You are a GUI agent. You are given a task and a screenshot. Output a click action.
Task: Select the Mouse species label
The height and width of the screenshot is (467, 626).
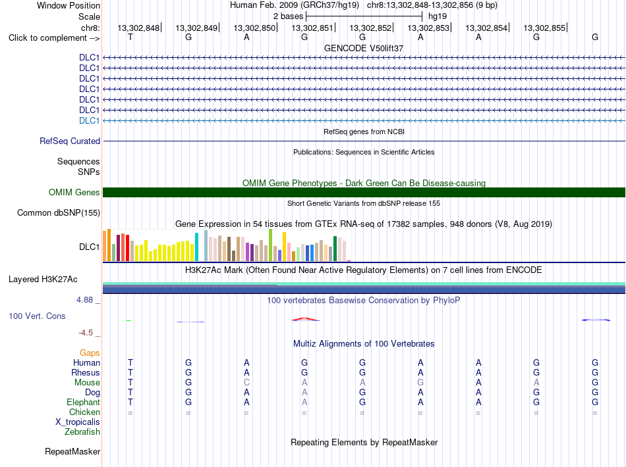click(87, 382)
